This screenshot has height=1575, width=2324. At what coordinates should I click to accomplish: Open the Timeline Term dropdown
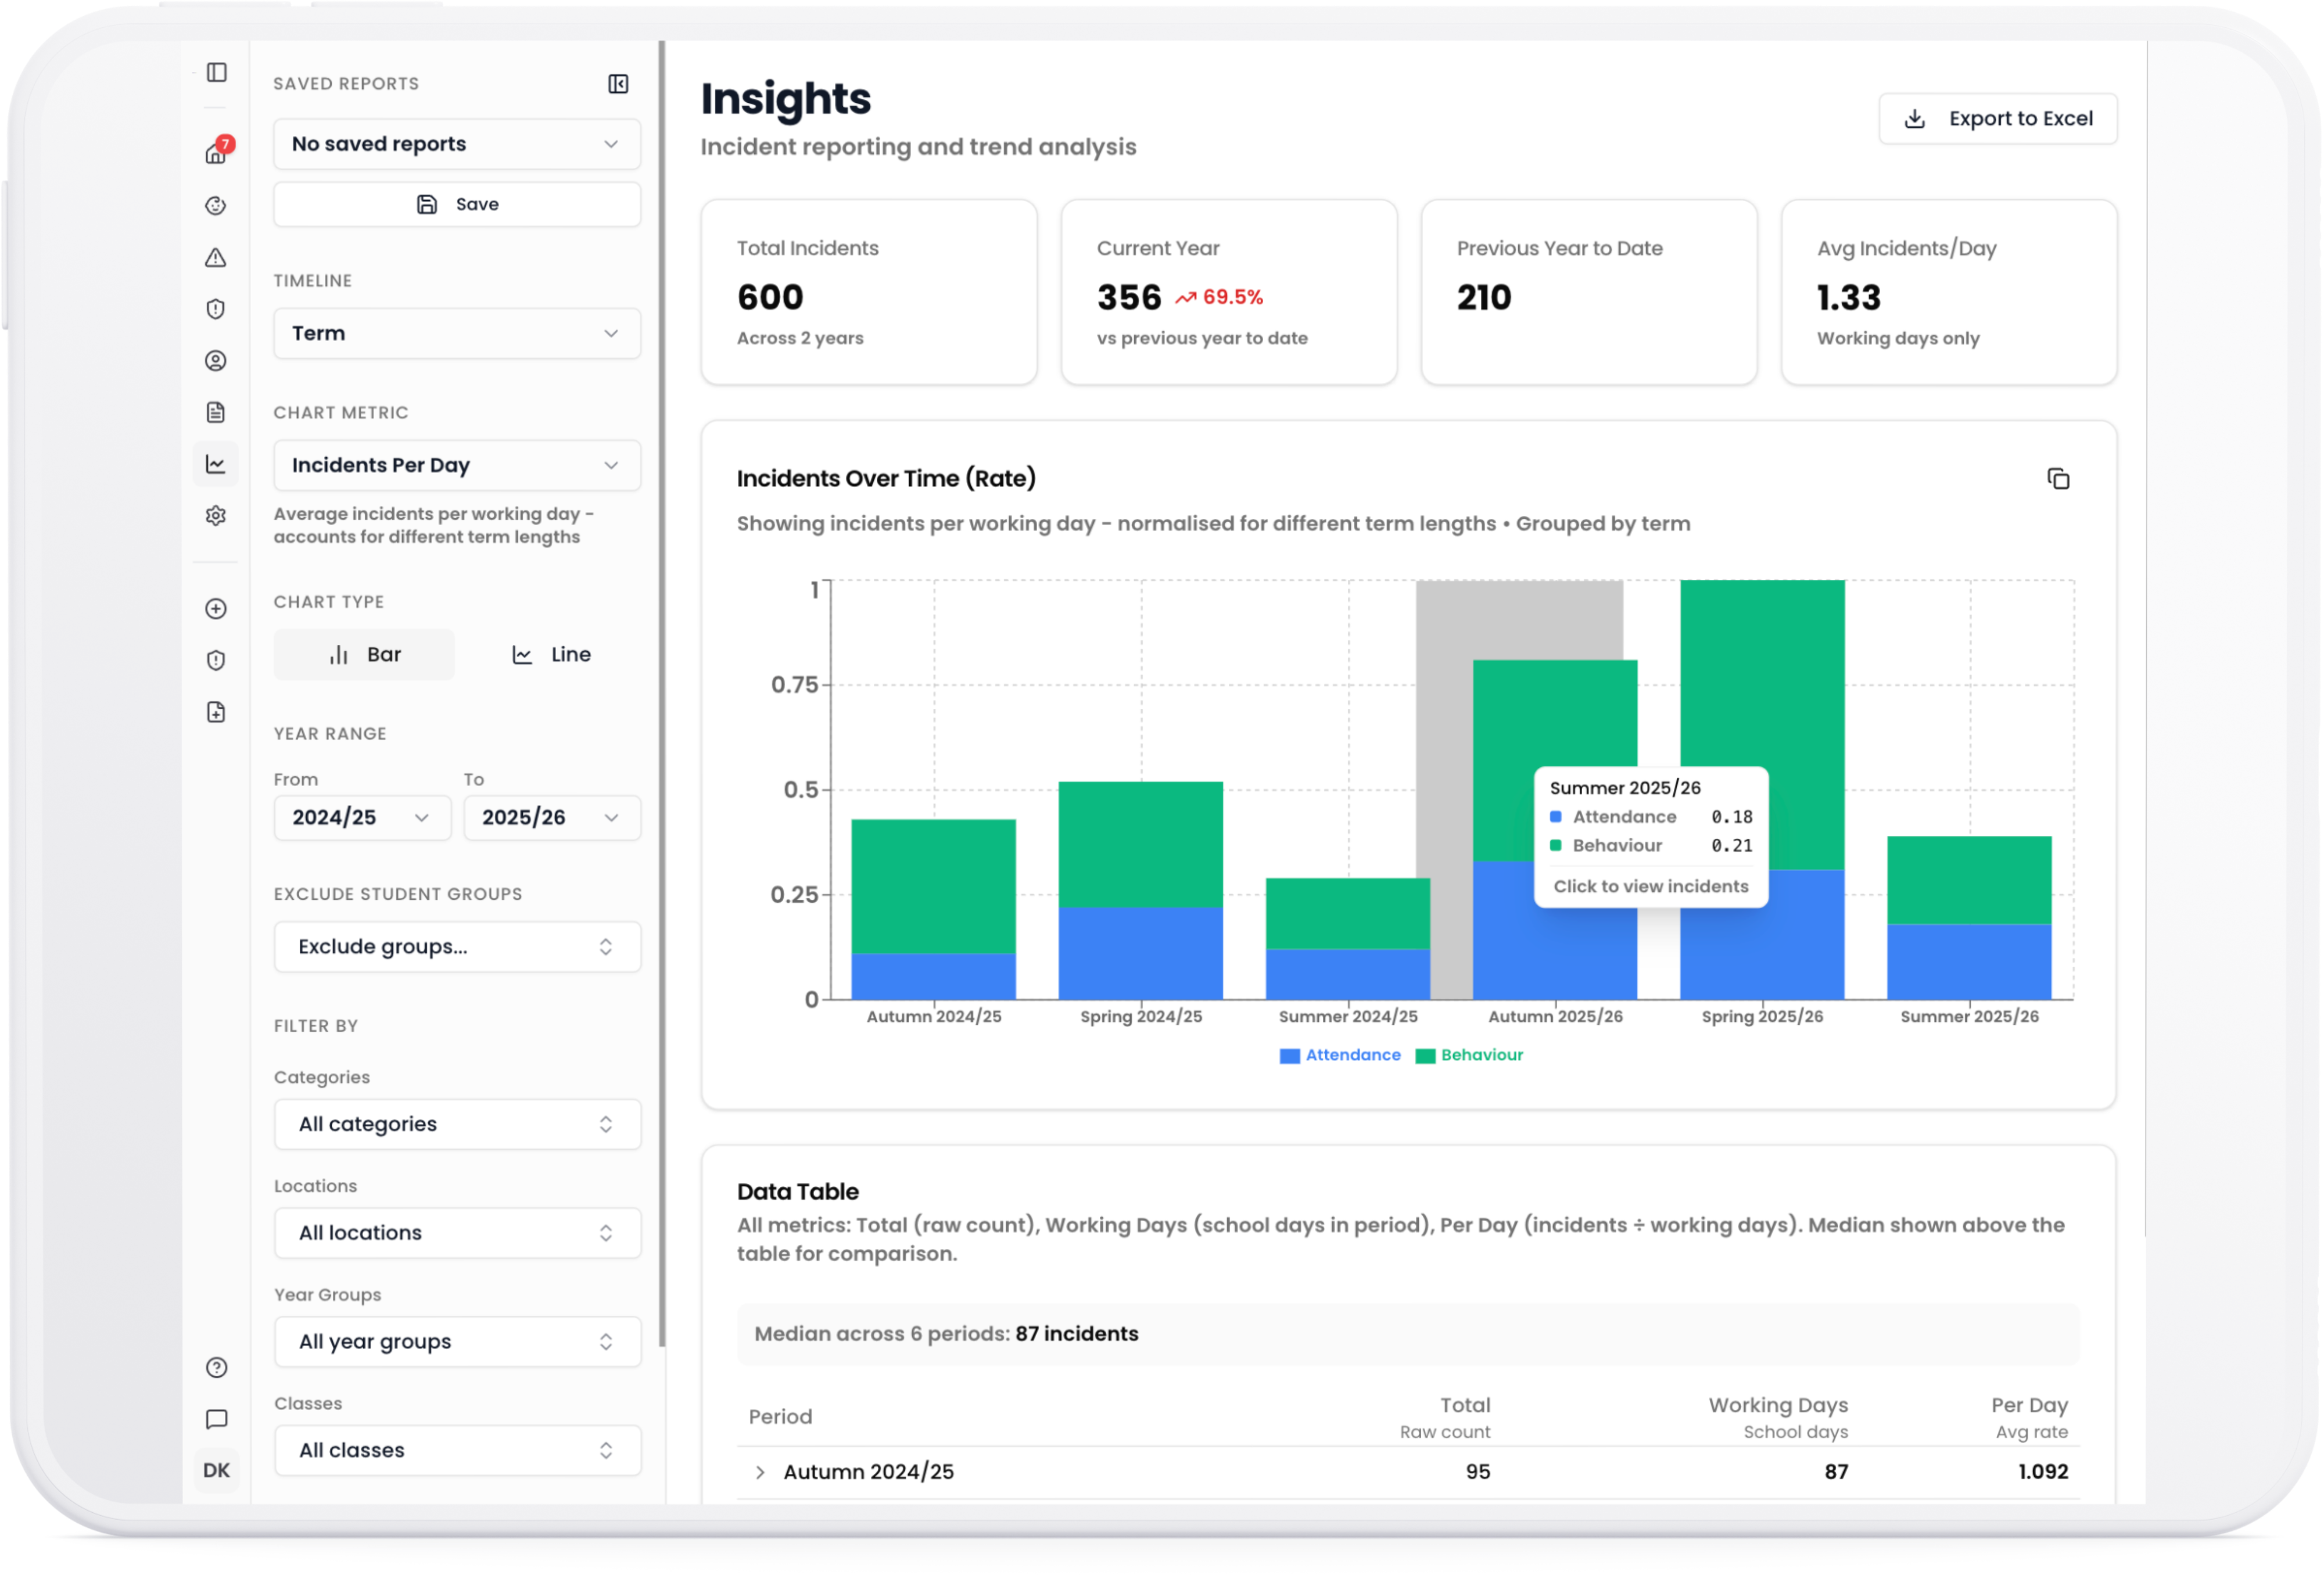click(x=457, y=333)
